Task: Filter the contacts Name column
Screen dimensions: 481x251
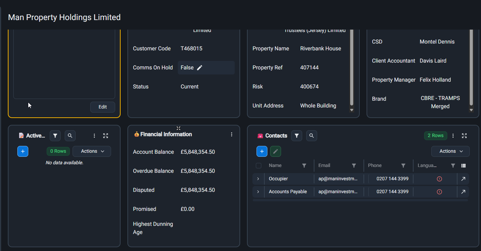Action: [x=304, y=166]
